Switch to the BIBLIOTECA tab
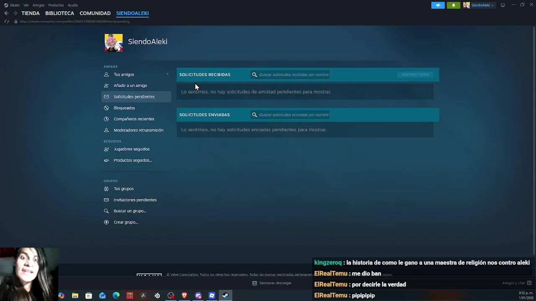 59,13
